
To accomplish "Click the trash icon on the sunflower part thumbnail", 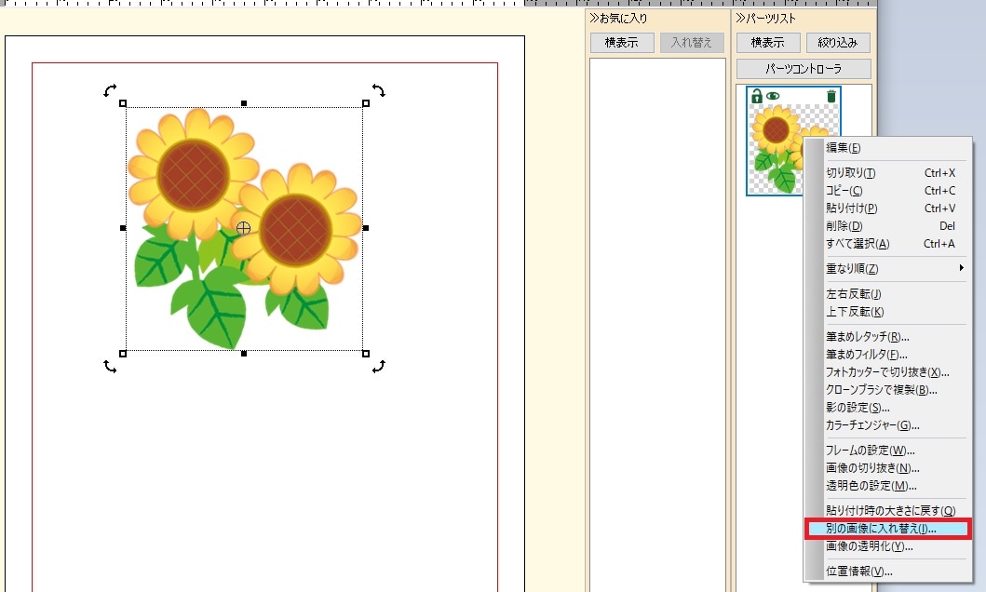I will [x=831, y=96].
